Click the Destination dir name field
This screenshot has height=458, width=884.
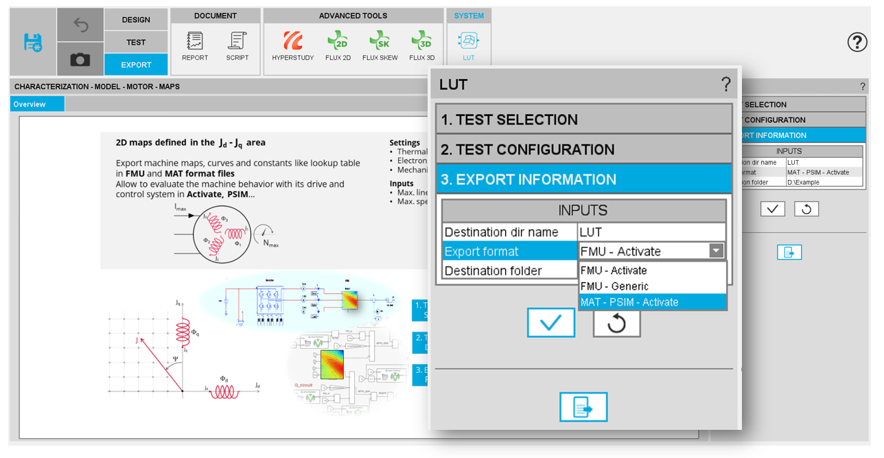(651, 232)
